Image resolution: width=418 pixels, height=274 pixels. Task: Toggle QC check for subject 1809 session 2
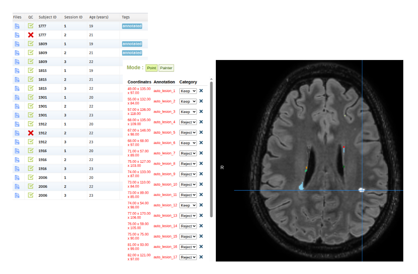coord(31,53)
